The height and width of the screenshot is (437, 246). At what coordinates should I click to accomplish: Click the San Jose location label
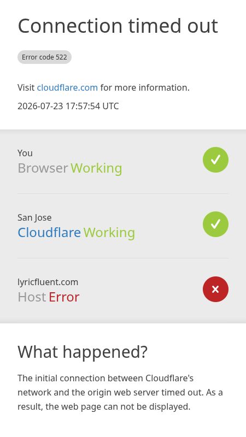(x=34, y=217)
